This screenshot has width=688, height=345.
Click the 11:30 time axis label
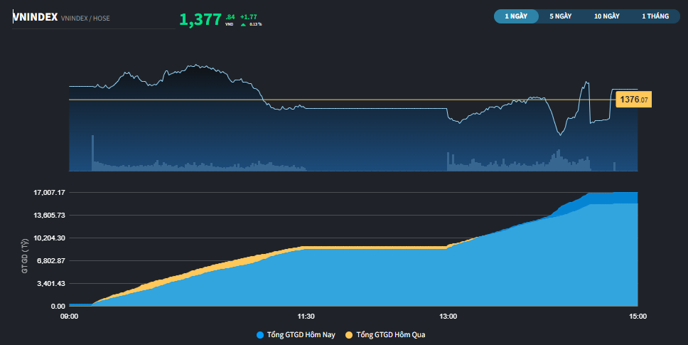[x=306, y=317]
